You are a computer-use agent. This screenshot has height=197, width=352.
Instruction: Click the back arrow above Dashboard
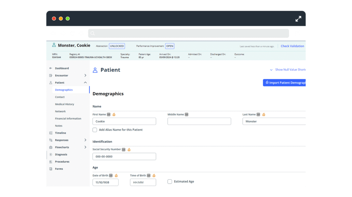click(x=51, y=68)
